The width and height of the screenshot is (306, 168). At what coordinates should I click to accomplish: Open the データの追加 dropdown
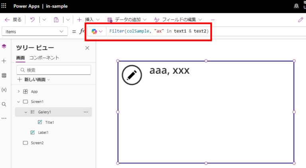(127, 20)
